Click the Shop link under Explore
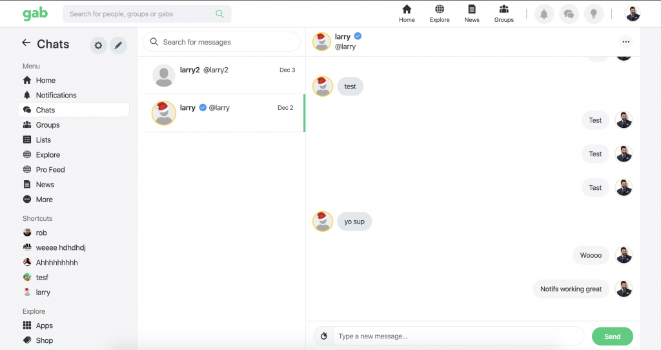Screen dimensions: 661x350 (x=44, y=340)
